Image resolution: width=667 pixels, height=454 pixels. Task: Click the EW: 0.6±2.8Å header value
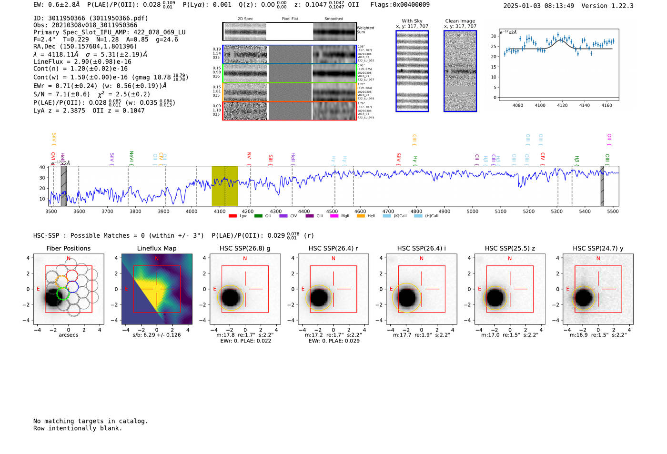point(56,4)
